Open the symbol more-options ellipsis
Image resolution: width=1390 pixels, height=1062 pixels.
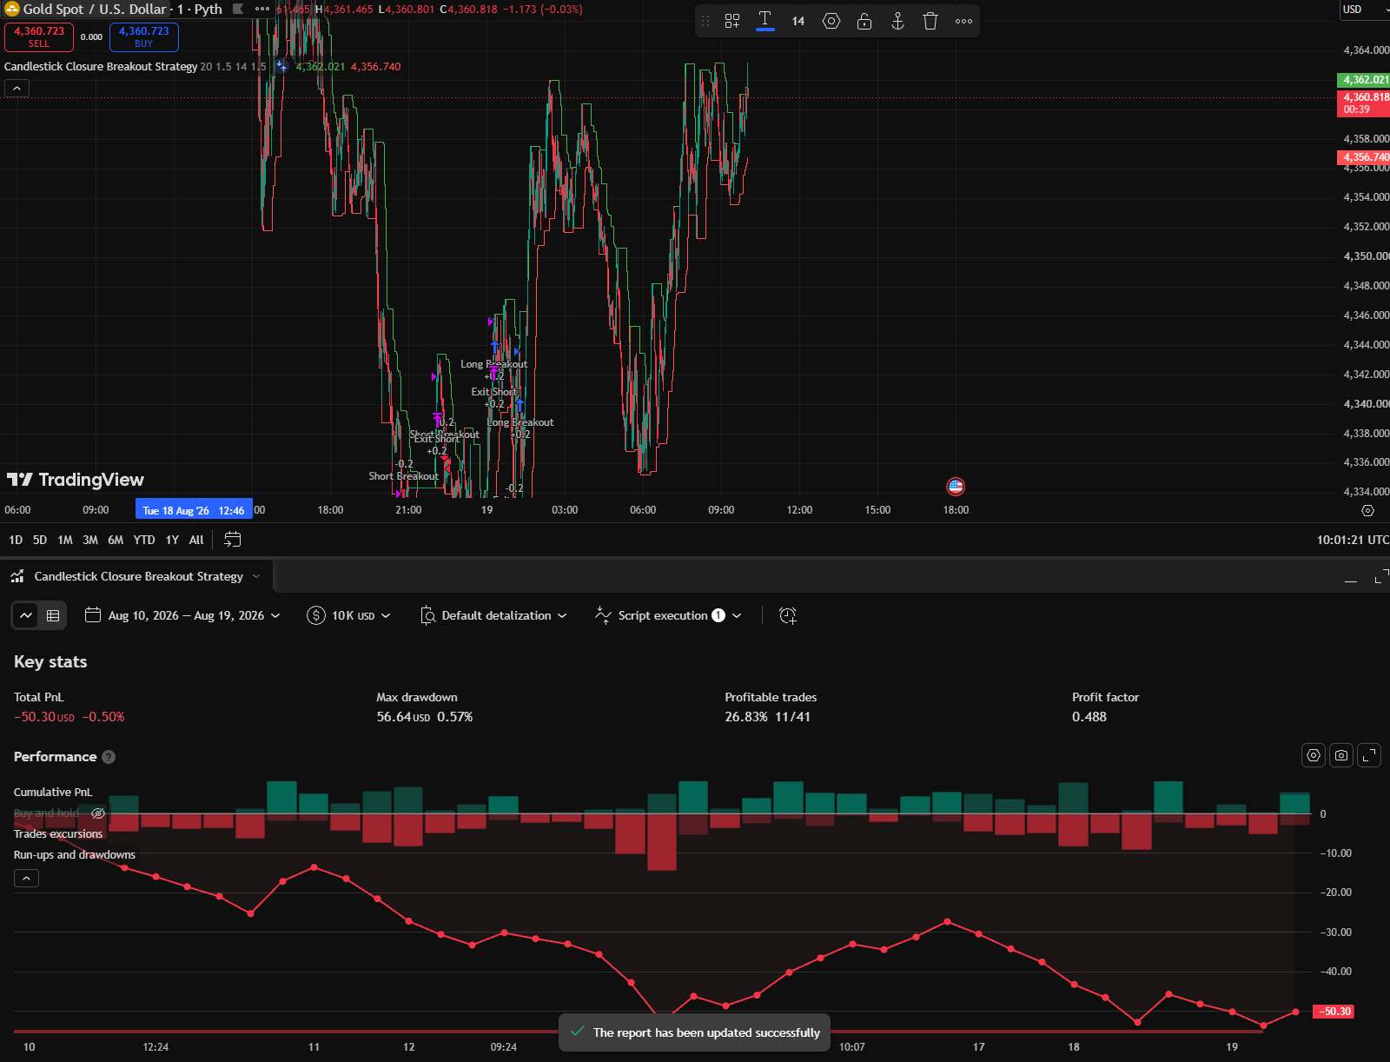pyautogui.click(x=262, y=9)
